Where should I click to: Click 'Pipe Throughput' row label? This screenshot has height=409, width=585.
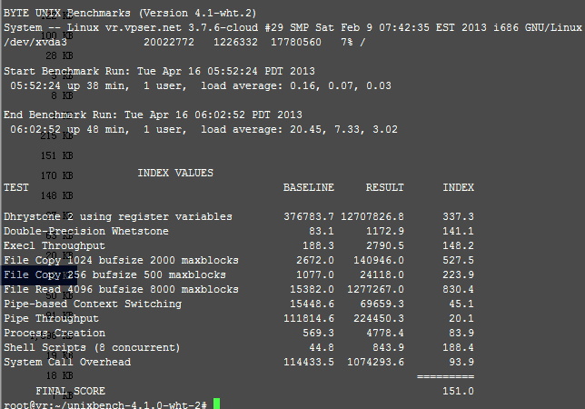pyautogui.click(x=52, y=319)
